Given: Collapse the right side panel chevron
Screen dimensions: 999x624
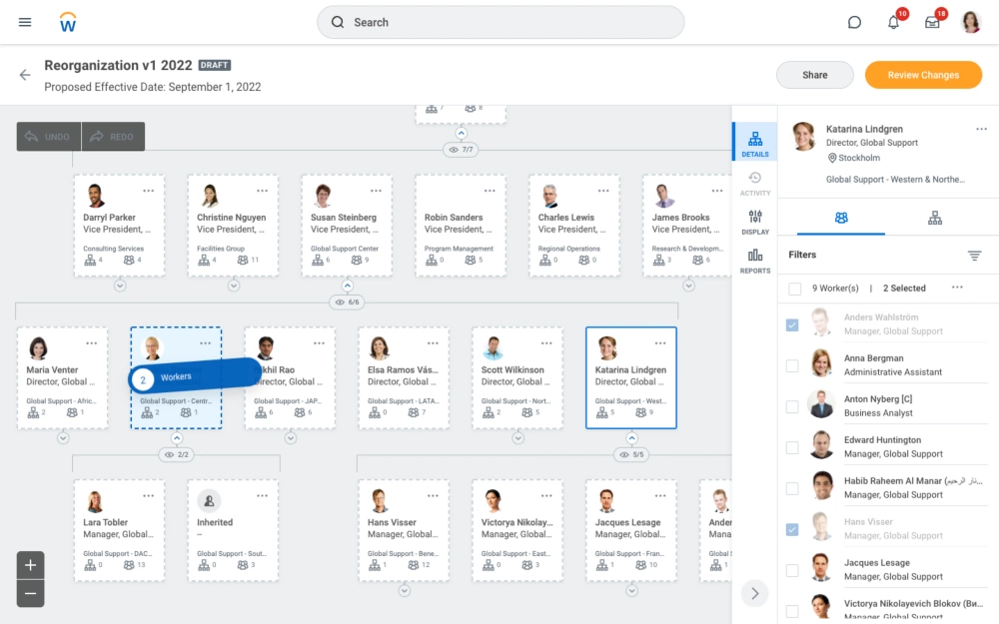Looking at the screenshot, I should point(755,593).
